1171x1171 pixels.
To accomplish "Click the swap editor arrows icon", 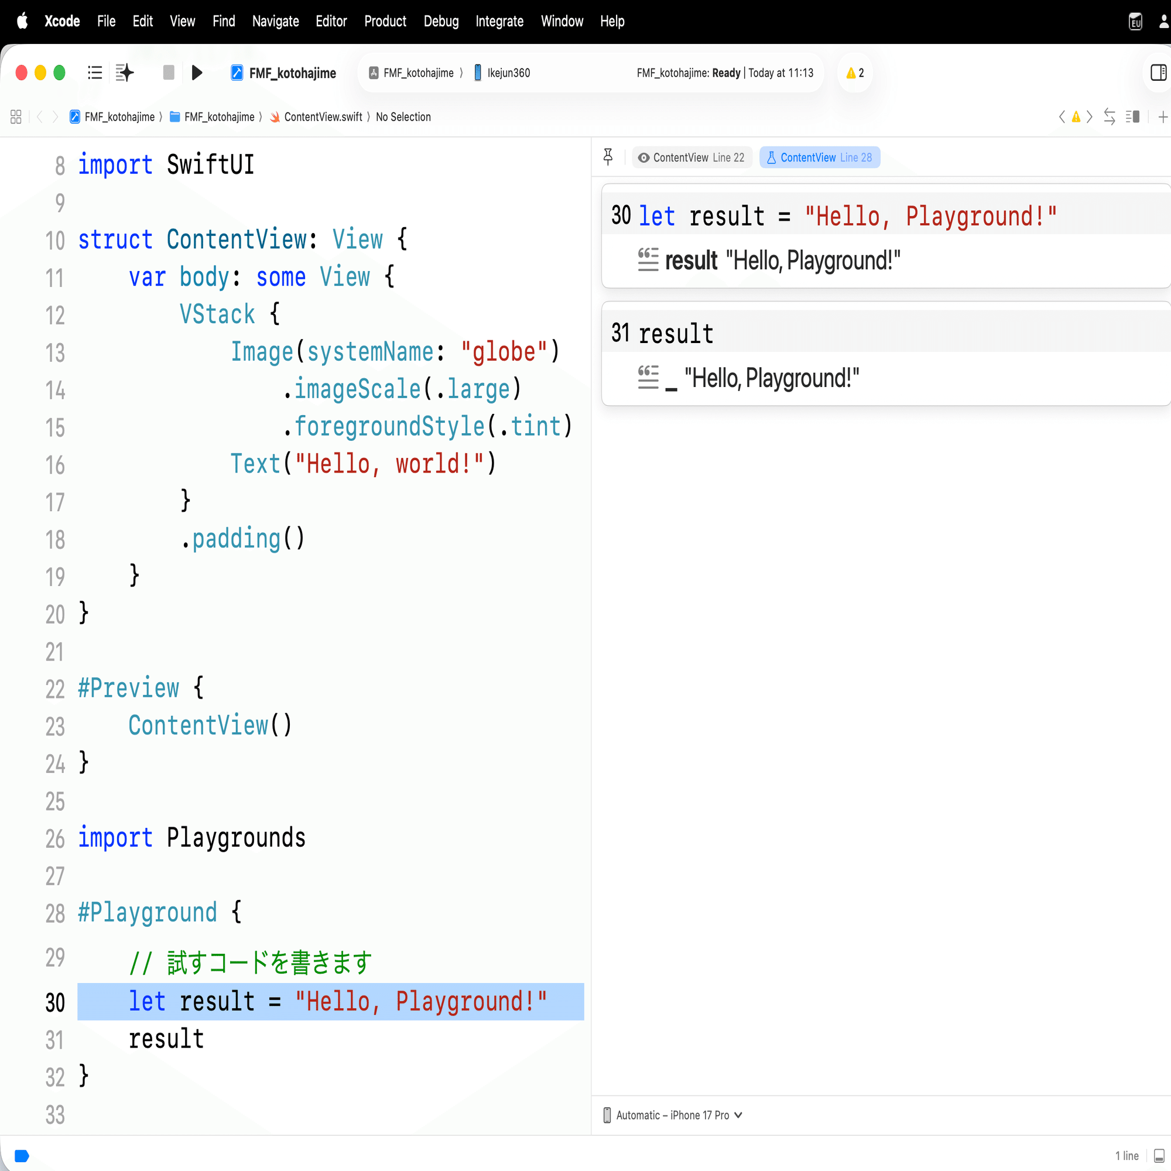I will [x=1109, y=117].
